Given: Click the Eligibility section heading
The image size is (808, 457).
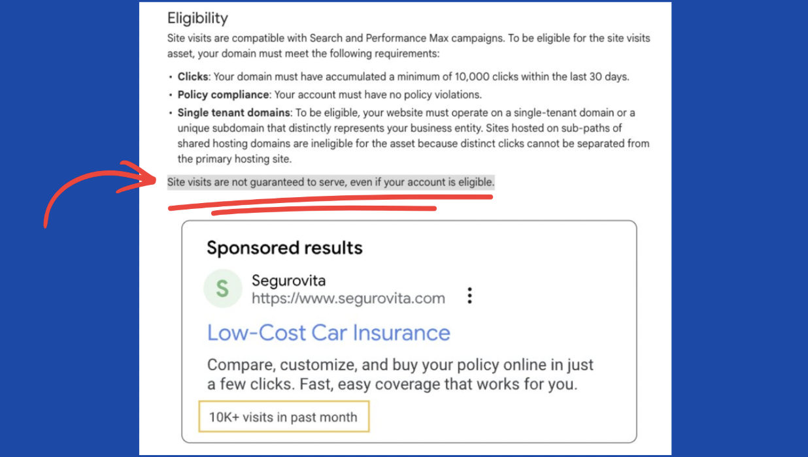Looking at the screenshot, I should (197, 18).
